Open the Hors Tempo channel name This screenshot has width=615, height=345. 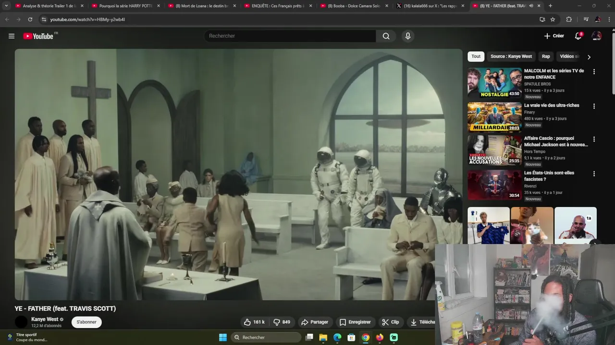click(534, 151)
